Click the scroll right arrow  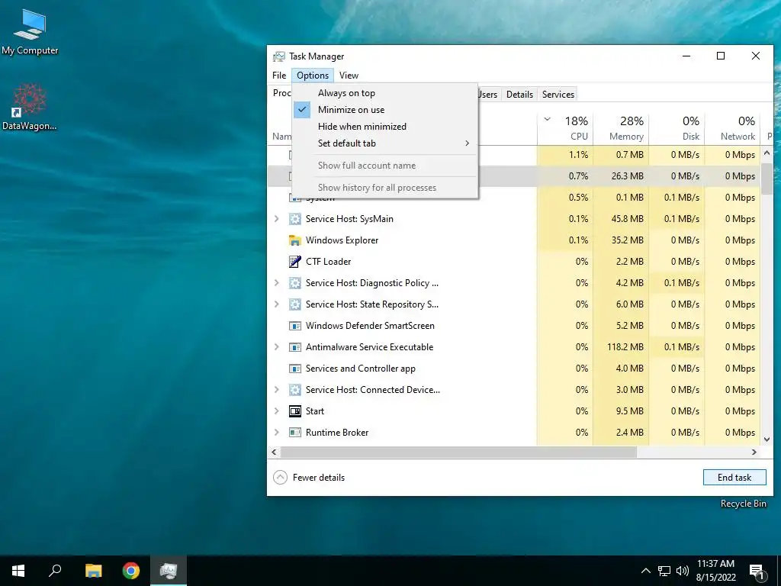pyautogui.click(x=754, y=452)
